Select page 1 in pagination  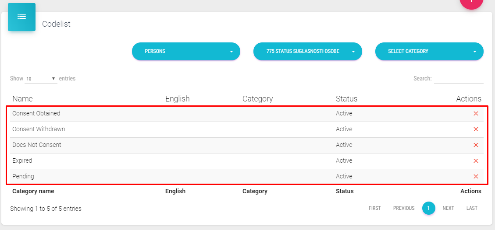point(428,208)
